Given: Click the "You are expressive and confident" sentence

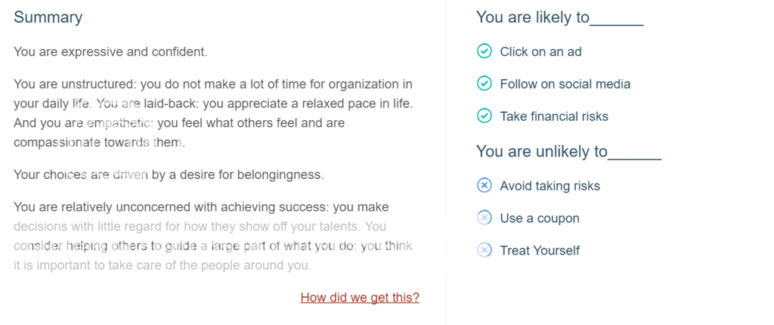Looking at the screenshot, I should (x=110, y=52).
